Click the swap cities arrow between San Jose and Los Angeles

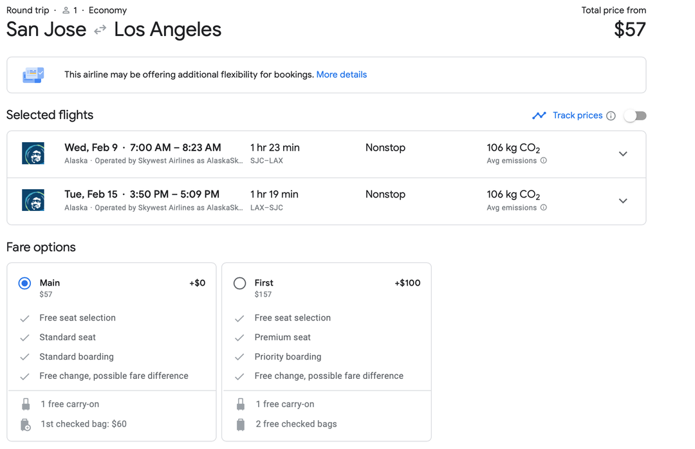click(x=100, y=30)
